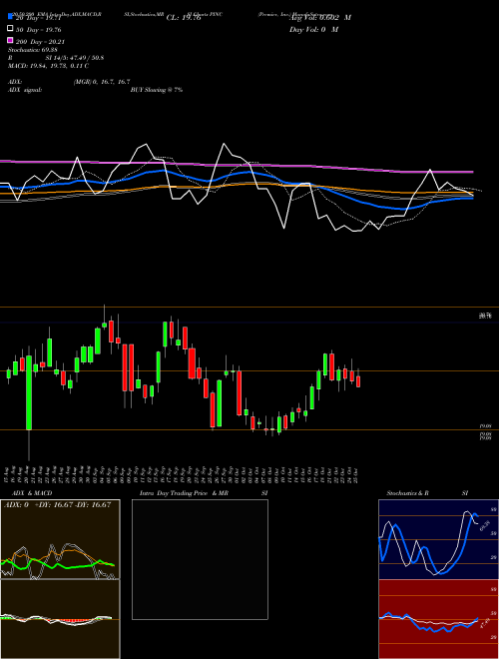Image resolution: width=499 pixels, height=659 pixels.
Task: Click the white 50 Day legend swatch
Action: tap(11, 29)
